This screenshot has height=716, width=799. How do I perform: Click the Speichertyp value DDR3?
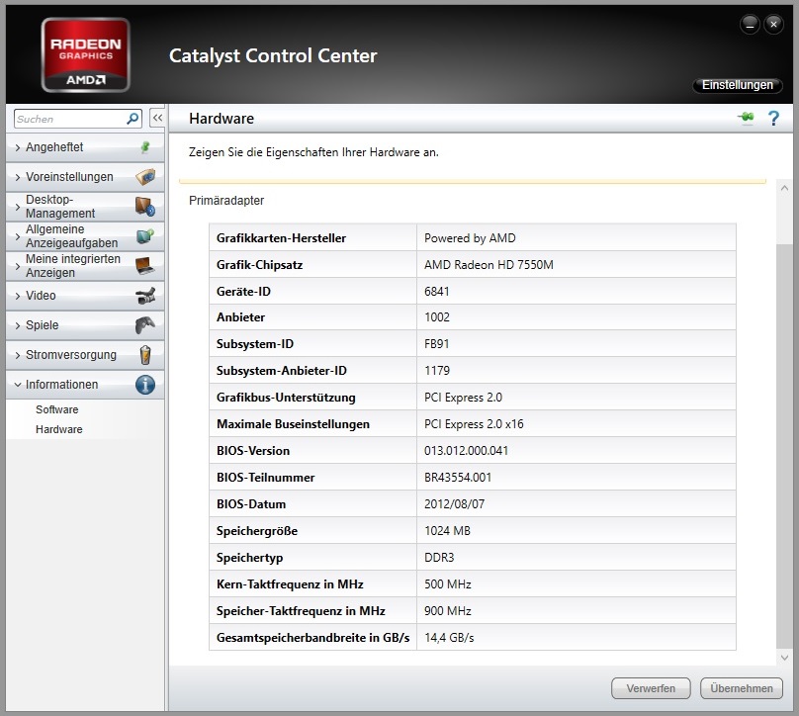point(439,558)
